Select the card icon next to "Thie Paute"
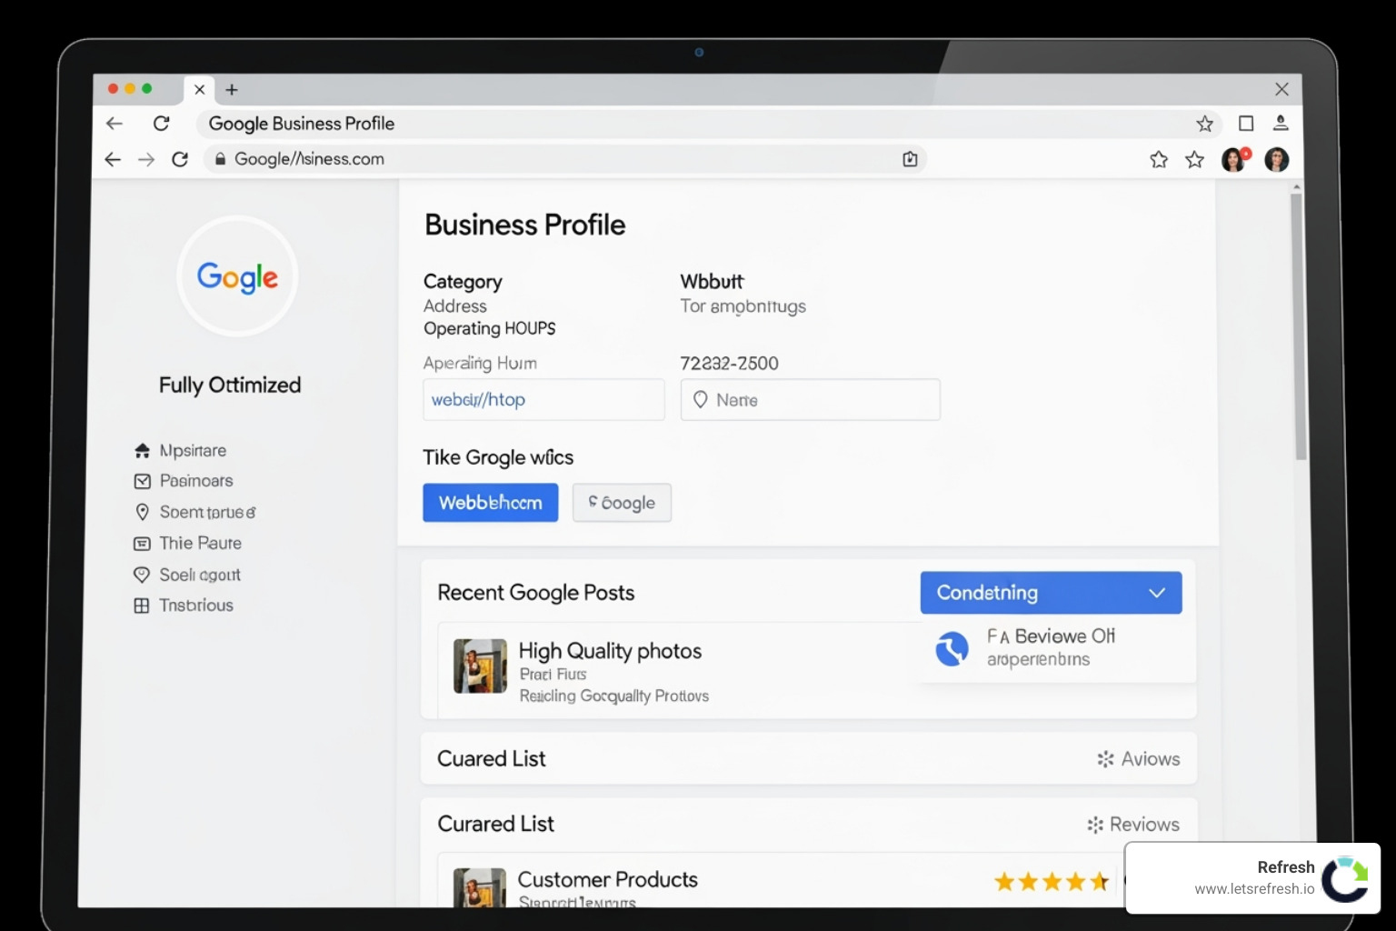The height and width of the screenshot is (931, 1396). [142, 543]
